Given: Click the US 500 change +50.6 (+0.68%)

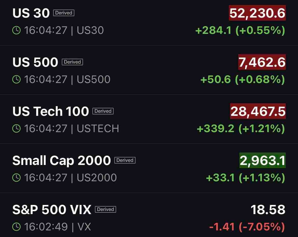Looking at the screenshot, I should (x=243, y=79).
